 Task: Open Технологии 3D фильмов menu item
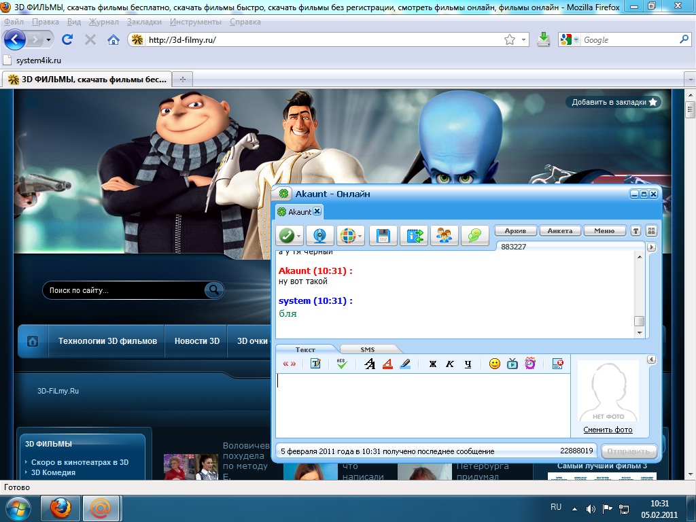(107, 341)
